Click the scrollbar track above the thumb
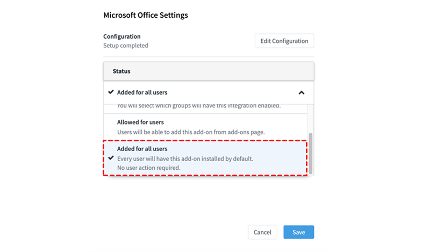 310,118
